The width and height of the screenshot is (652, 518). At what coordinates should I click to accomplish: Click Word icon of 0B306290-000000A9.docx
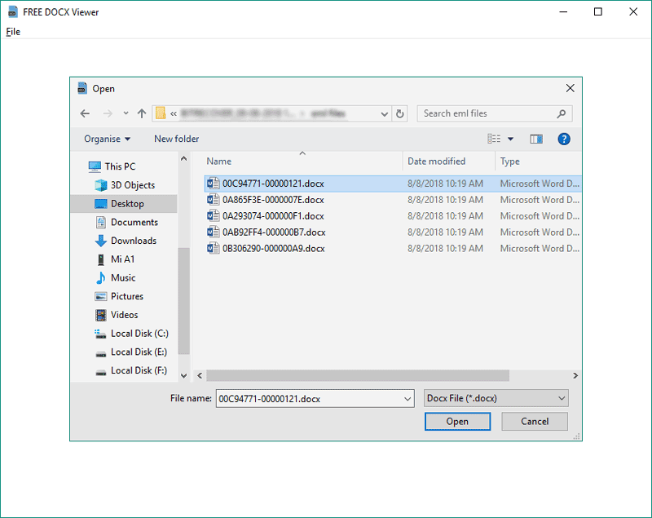coord(214,248)
